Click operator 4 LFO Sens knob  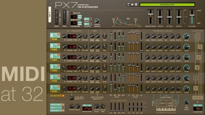coord(97,57)
